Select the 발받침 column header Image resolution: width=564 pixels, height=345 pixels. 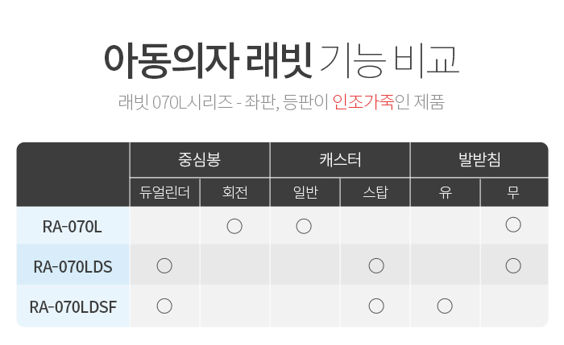tap(479, 160)
